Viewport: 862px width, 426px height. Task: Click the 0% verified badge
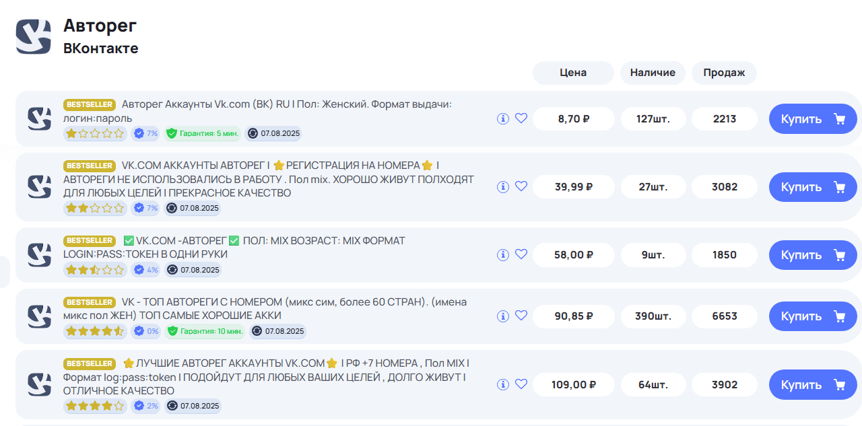click(145, 331)
